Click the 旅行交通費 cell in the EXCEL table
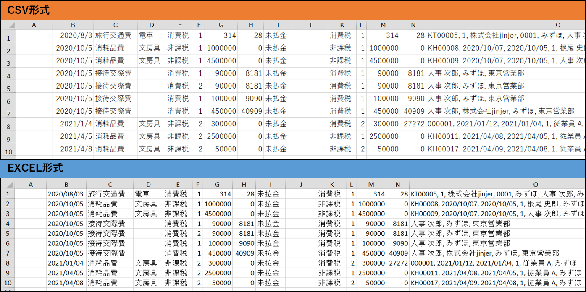The height and width of the screenshot is (292, 586). coord(109,194)
